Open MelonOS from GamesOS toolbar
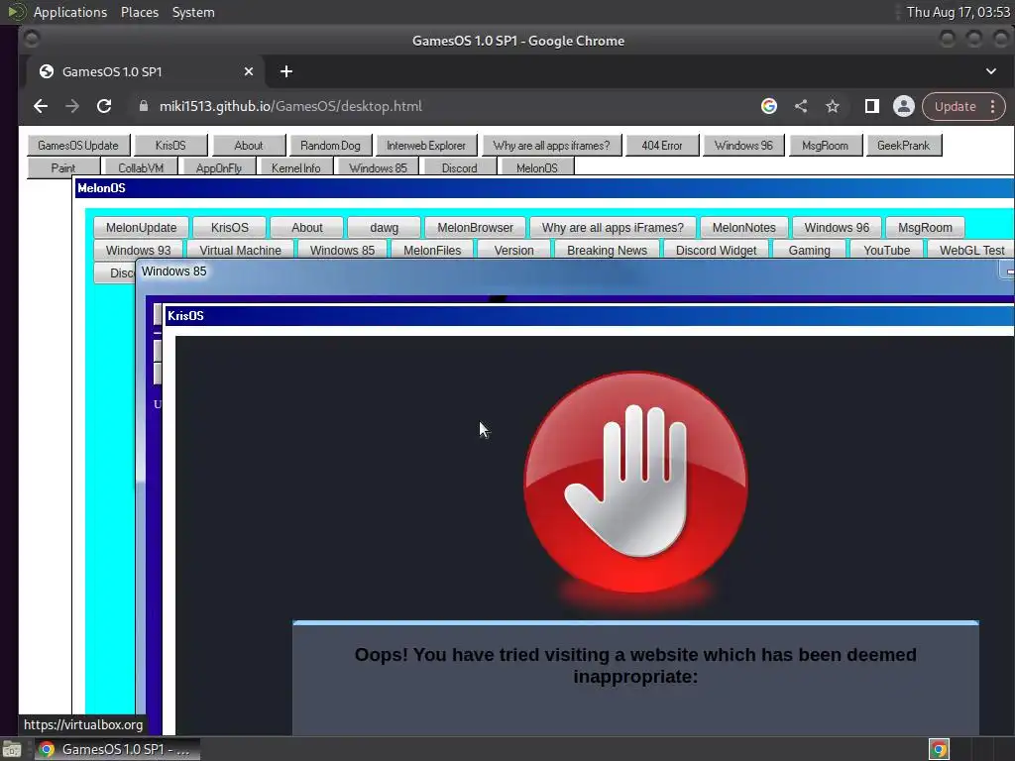The height and width of the screenshot is (761, 1015). pyautogui.click(x=536, y=167)
